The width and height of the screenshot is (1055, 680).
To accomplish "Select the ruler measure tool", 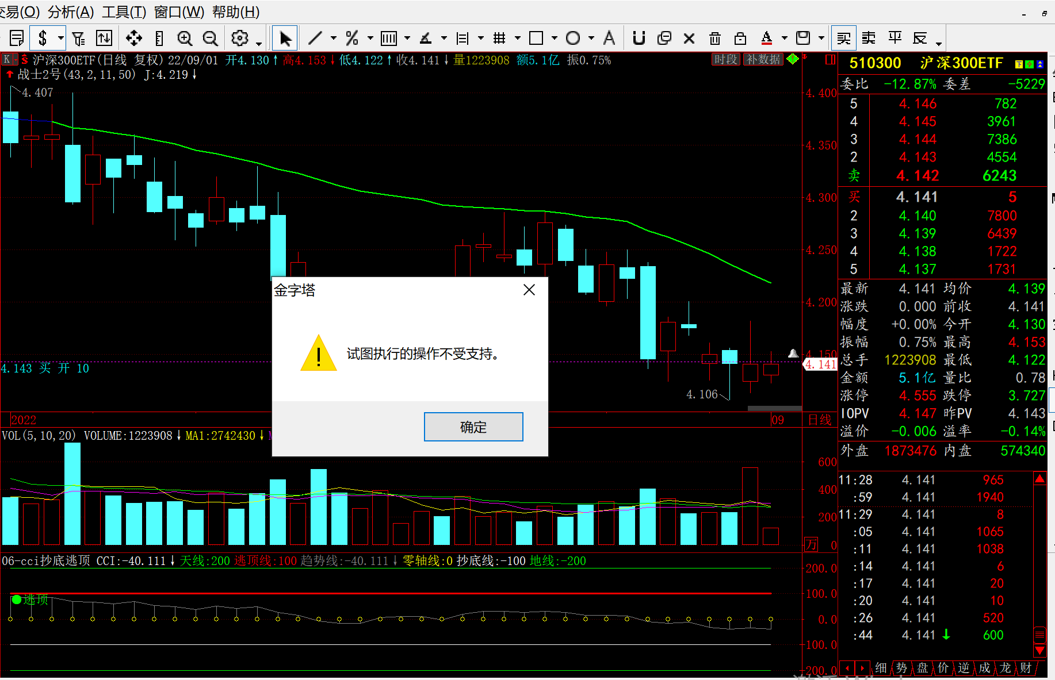I will 159,39.
